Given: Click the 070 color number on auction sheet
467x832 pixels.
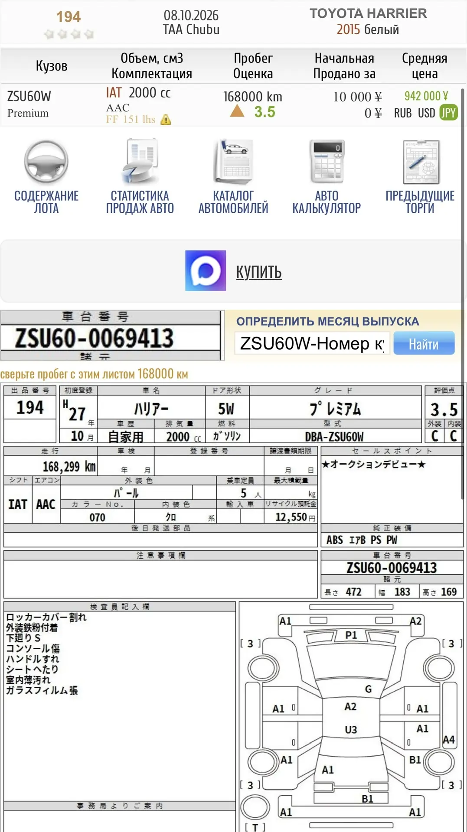Looking at the screenshot, I should [x=97, y=517].
